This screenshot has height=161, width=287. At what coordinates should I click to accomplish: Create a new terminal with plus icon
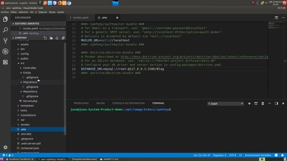pyautogui.click(x=249, y=103)
